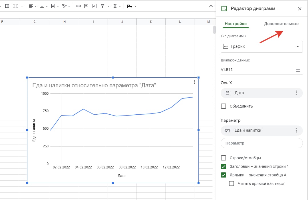Click the borders icon in the toolbar
Screen dimensions: 308x200
[7, 6]
